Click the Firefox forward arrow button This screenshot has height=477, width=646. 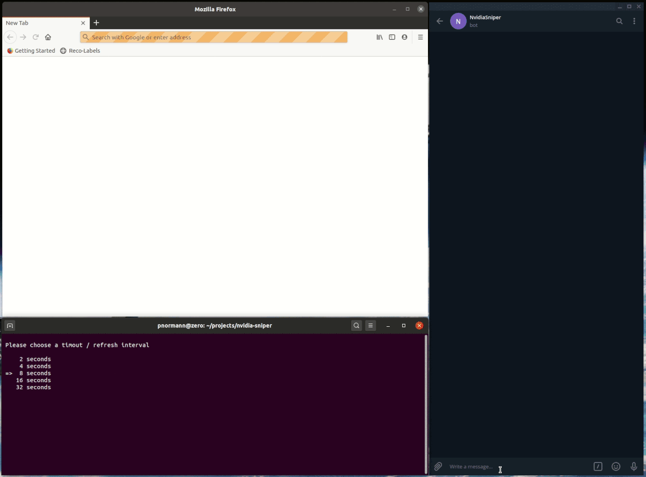point(23,37)
